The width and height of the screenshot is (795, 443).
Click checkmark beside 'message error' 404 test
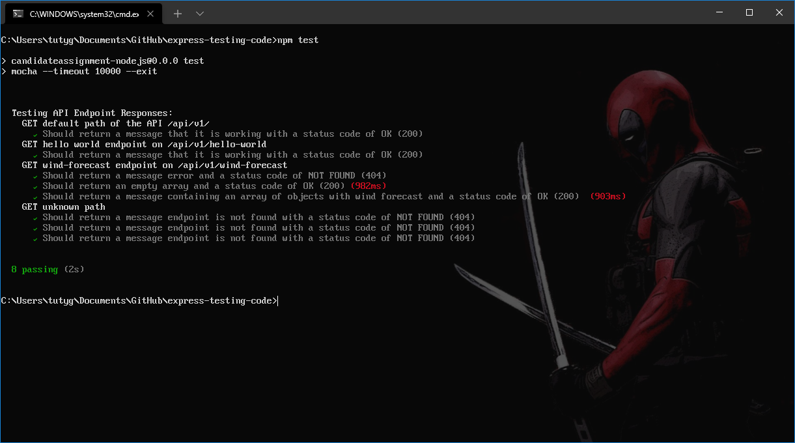tap(35, 177)
